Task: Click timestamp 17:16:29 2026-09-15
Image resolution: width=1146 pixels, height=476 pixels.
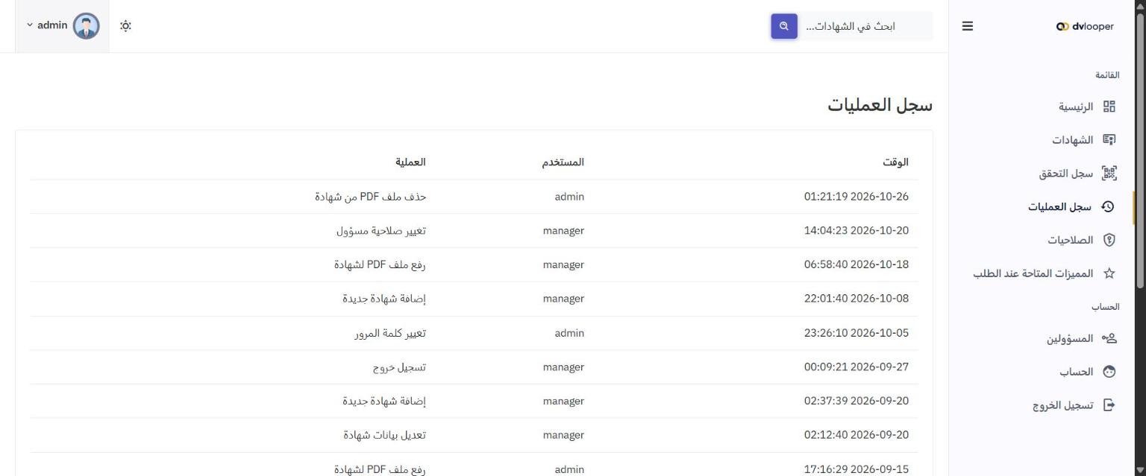Action: [857, 469]
